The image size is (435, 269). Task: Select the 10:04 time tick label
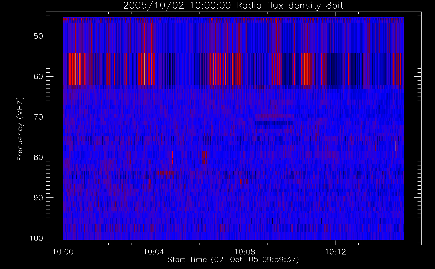[x=154, y=252]
